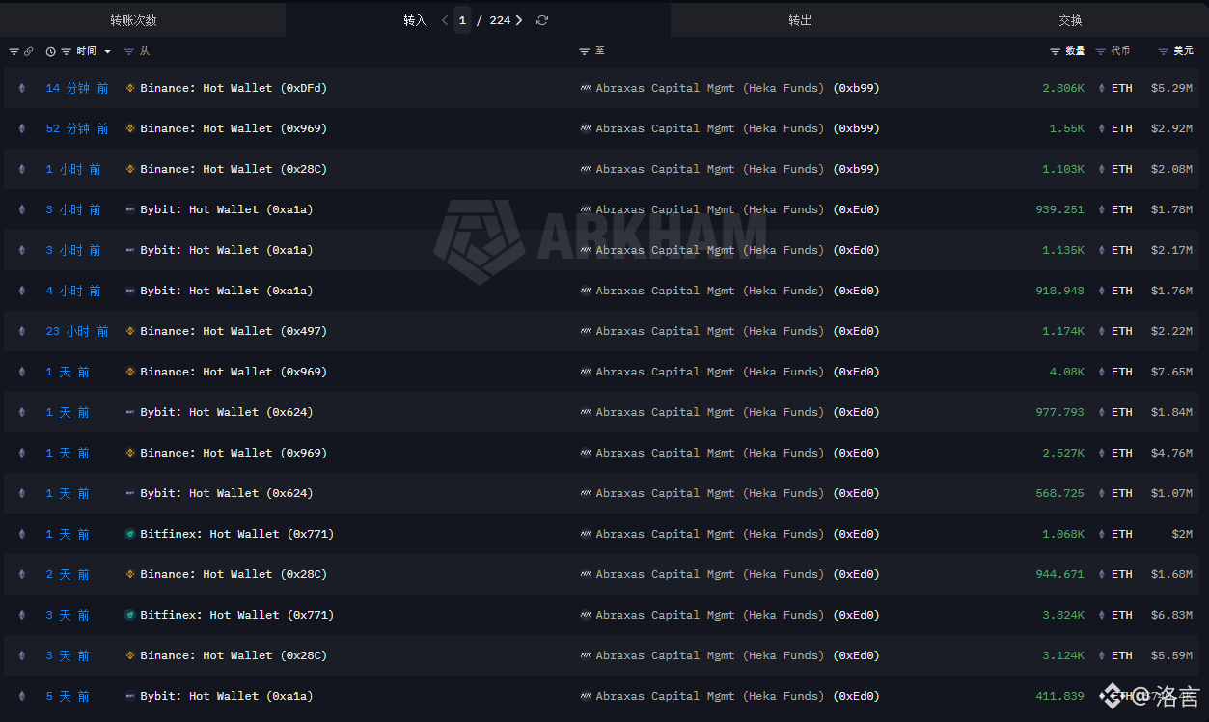Open the filter icon for the 数量 column
This screenshot has height=722, width=1209.
(1055, 51)
